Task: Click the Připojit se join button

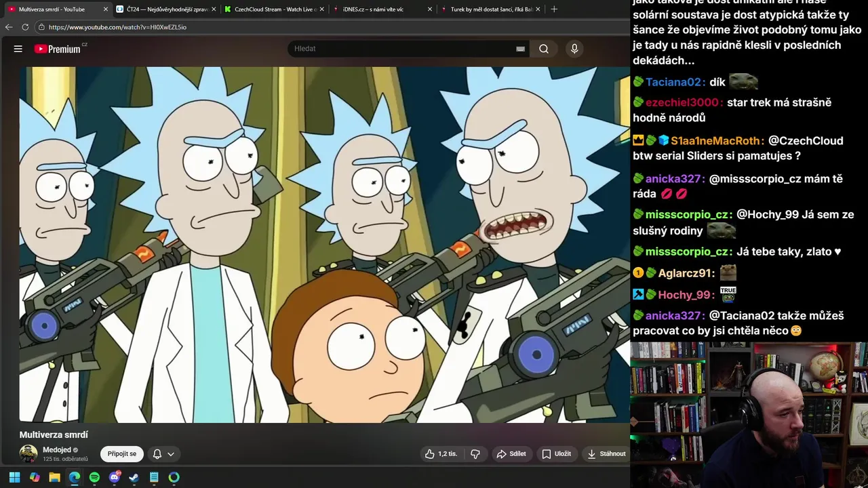Action: coord(122,454)
